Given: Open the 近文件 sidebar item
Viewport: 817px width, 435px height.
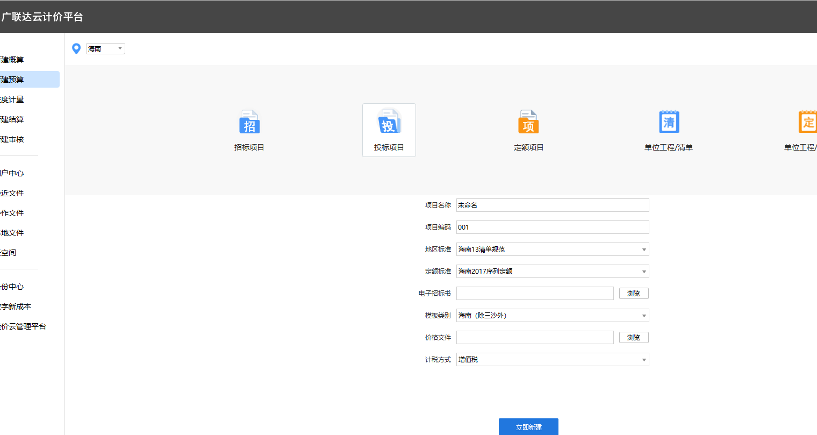Looking at the screenshot, I should pos(30,193).
